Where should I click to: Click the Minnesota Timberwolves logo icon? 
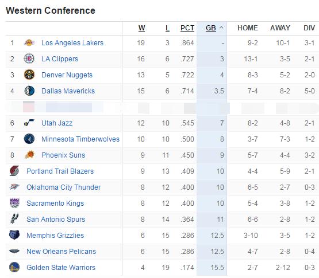click(29, 139)
